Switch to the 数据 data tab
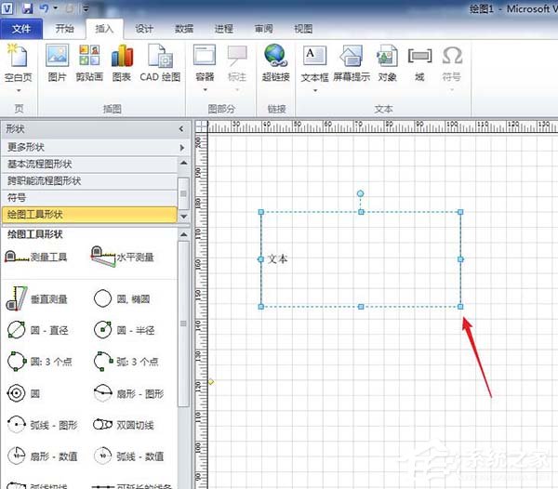 point(184,29)
